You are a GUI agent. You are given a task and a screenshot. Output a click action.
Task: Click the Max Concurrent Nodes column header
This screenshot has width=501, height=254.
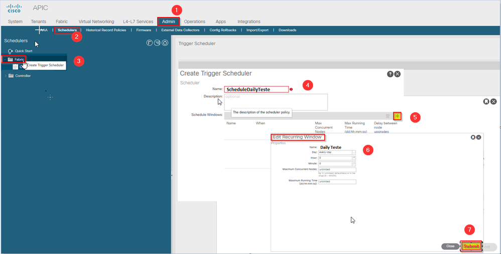coord(324,127)
